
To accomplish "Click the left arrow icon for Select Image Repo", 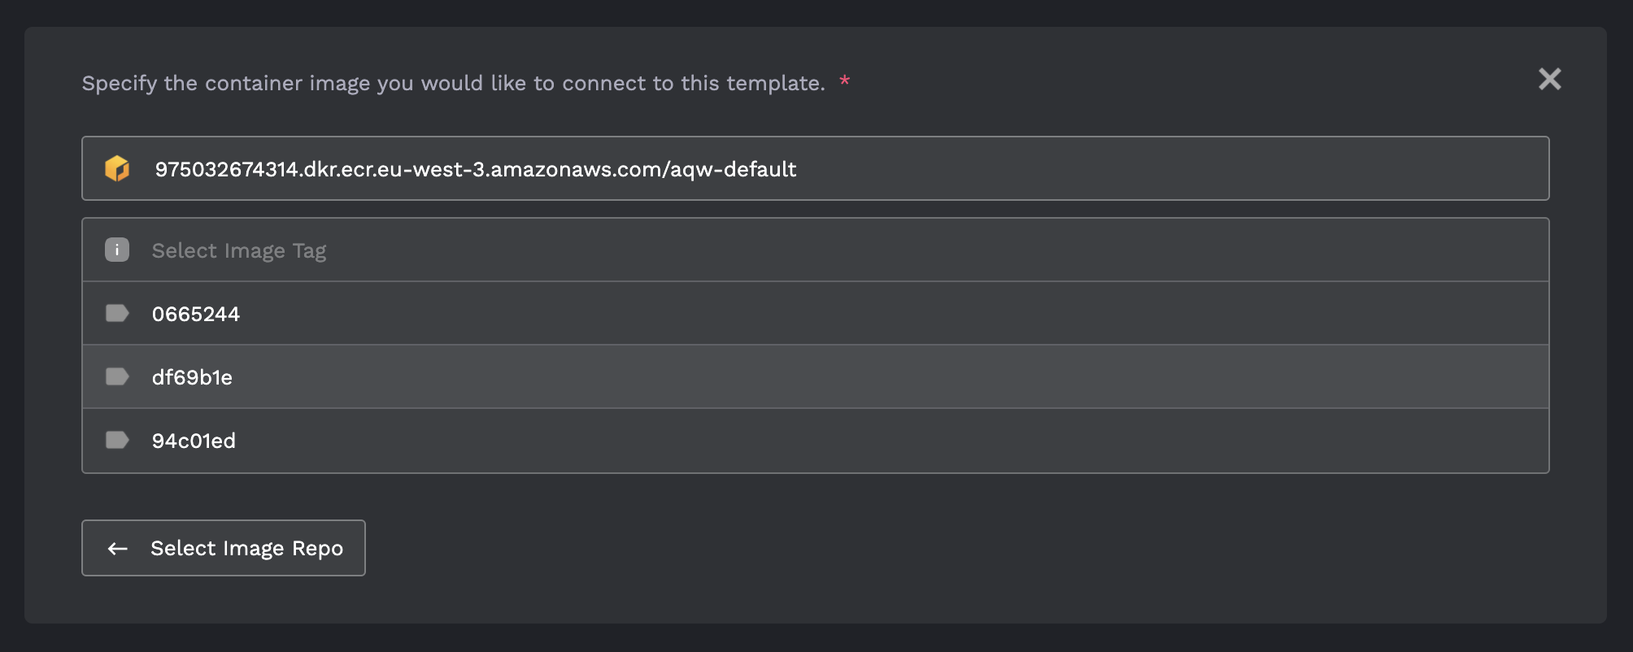I will point(118,549).
